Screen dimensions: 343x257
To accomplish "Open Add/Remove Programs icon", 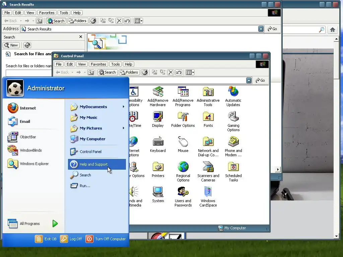I will click(x=183, y=96).
